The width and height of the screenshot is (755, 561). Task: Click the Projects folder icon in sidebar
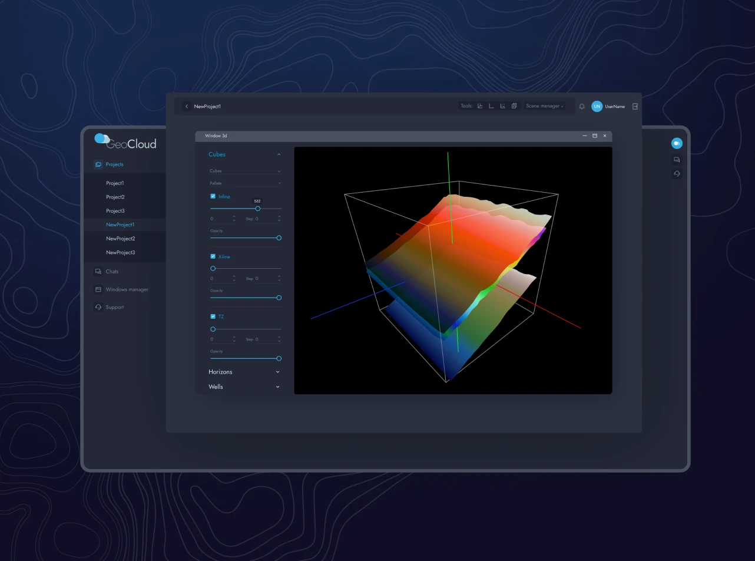pyautogui.click(x=98, y=164)
